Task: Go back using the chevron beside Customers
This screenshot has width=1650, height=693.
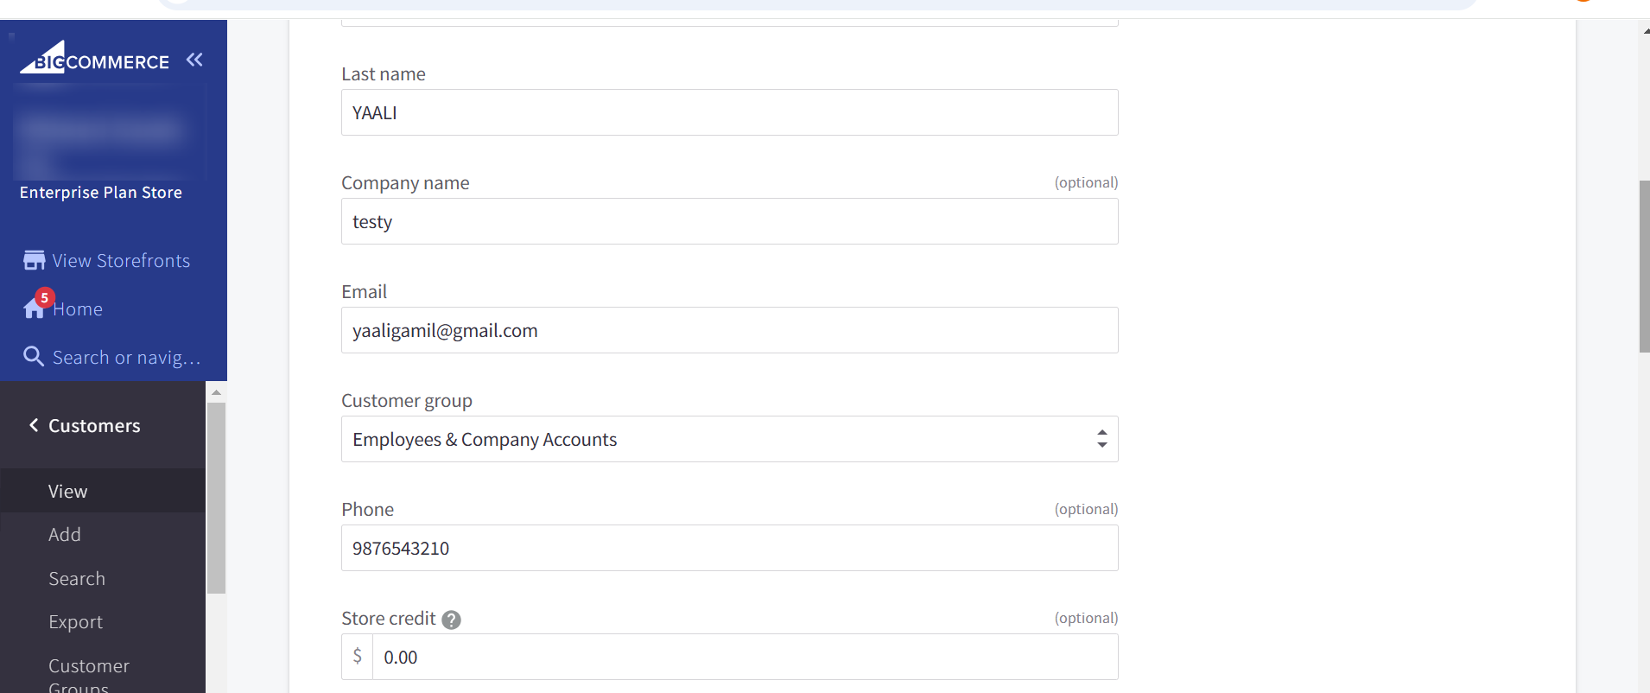Action: pos(33,424)
